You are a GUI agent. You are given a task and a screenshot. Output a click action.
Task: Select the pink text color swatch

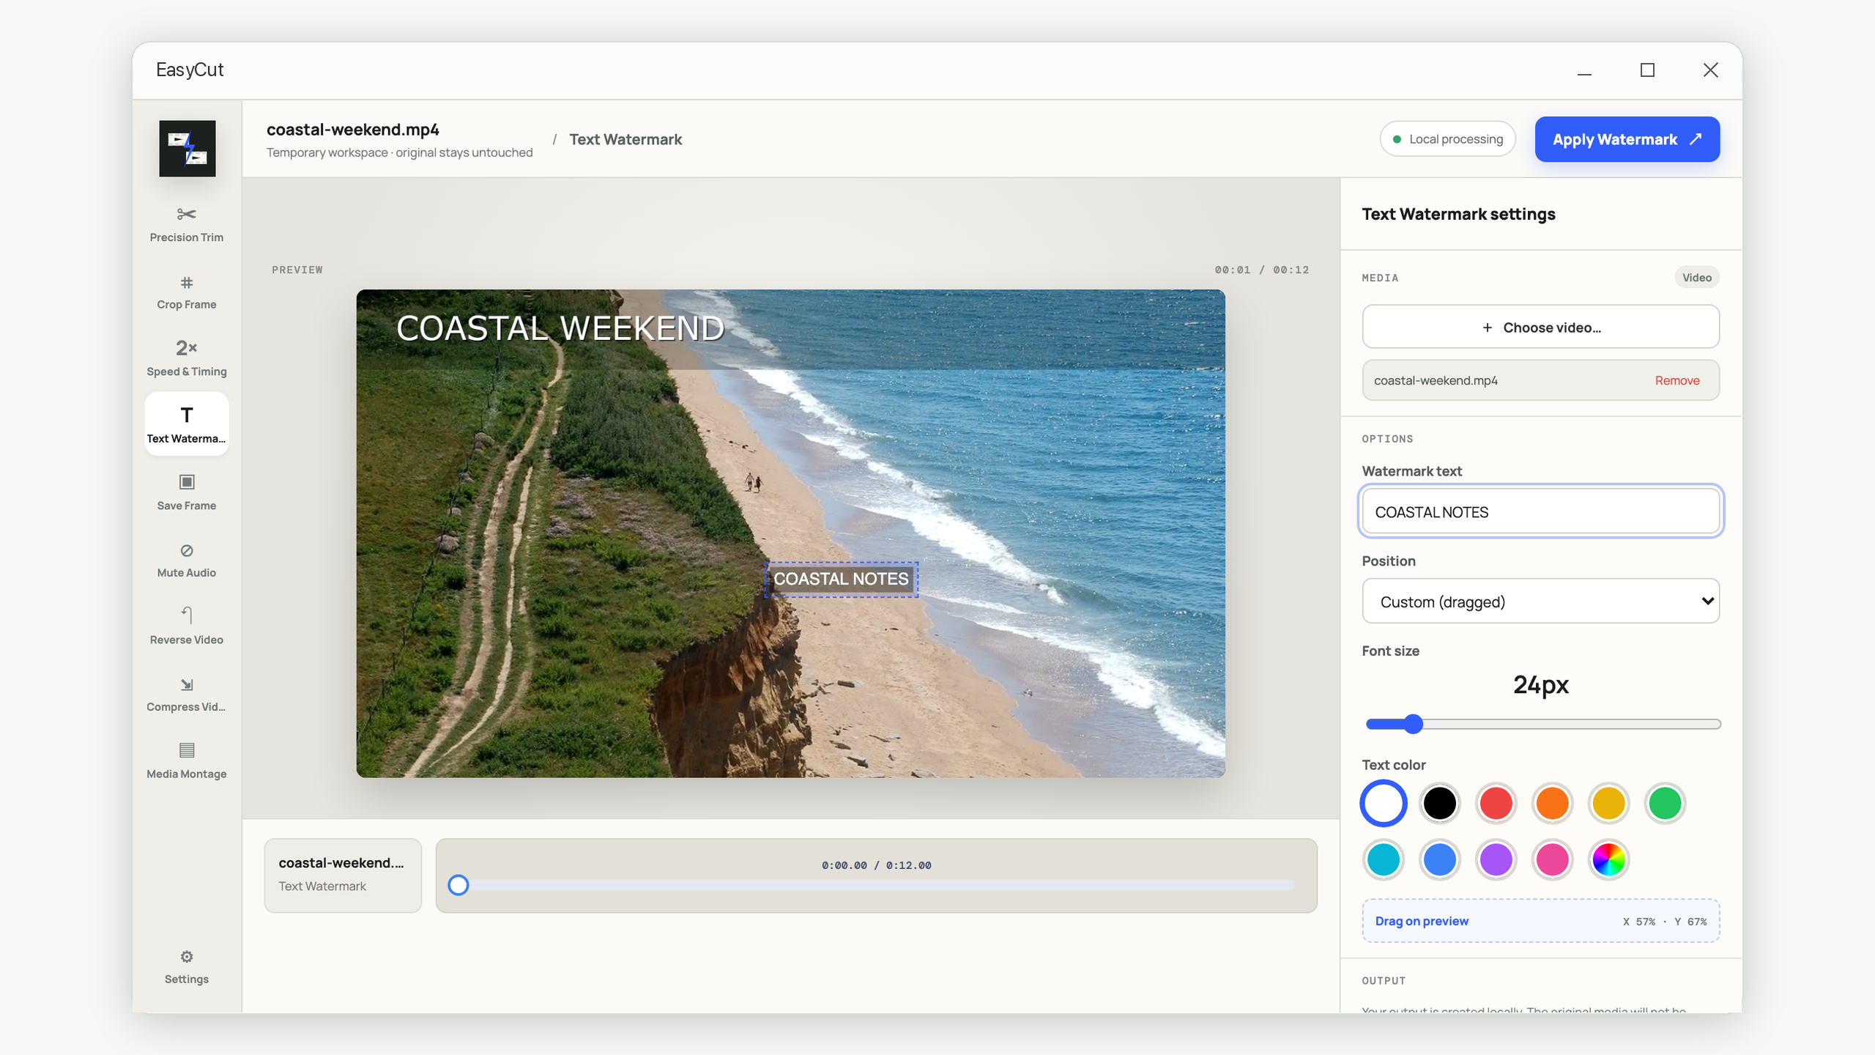click(1553, 859)
